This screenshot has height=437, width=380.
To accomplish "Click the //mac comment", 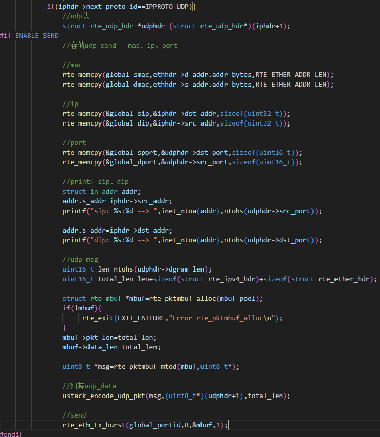I will click(x=72, y=65).
